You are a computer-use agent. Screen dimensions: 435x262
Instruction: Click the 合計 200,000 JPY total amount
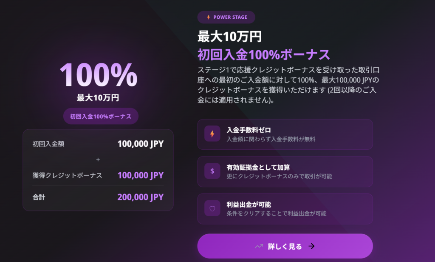pyautogui.click(x=140, y=197)
